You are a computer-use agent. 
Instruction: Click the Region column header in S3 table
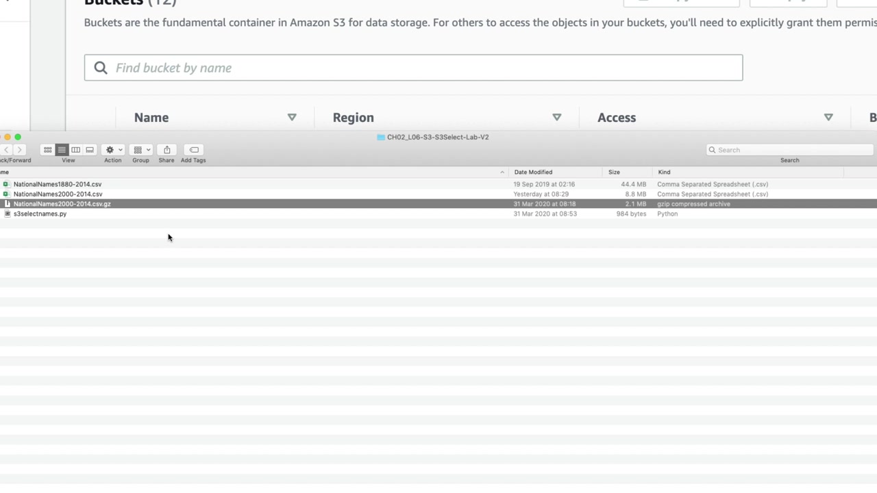point(354,118)
